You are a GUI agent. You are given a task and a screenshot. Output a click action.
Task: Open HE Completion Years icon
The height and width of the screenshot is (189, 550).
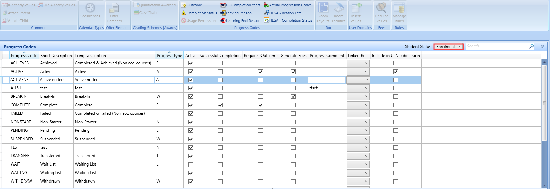click(223, 5)
